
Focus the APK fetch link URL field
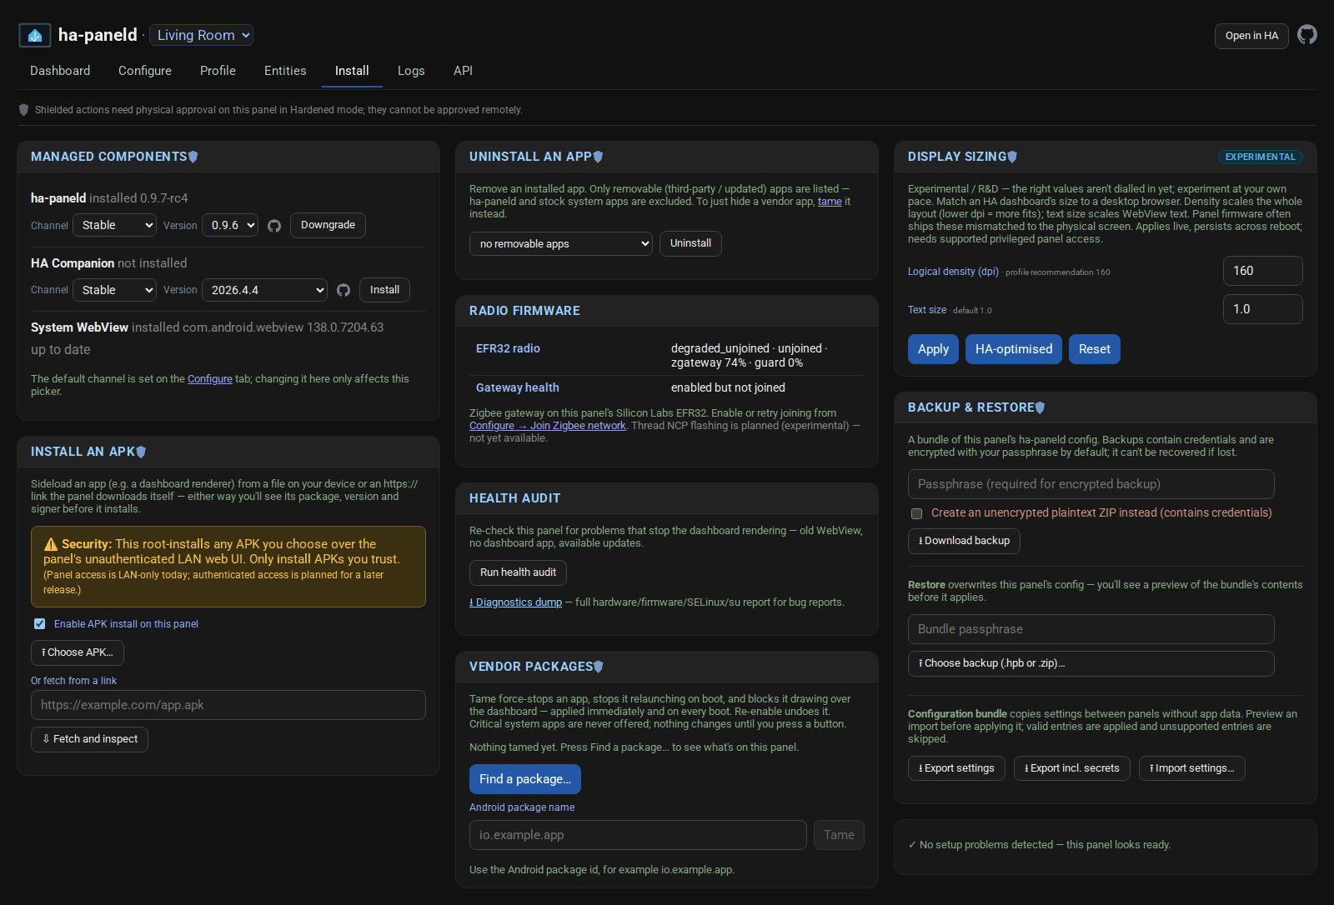[x=228, y=705]
